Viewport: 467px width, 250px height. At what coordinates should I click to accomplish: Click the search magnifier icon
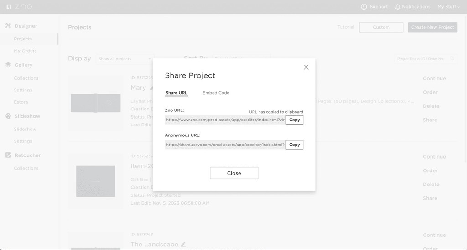click(x=452, y=59)
